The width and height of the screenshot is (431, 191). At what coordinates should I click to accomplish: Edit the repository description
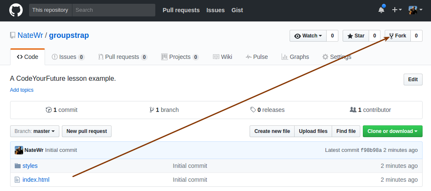coord(413,80)
